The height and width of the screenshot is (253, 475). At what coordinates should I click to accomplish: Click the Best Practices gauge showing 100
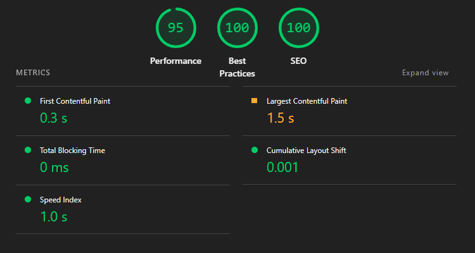(237, 28)
